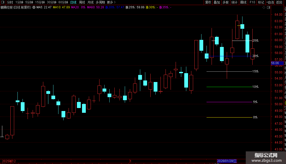286x164 pixels.
Task: Open the 统计 statistics tool
Action: click(234, 2)
